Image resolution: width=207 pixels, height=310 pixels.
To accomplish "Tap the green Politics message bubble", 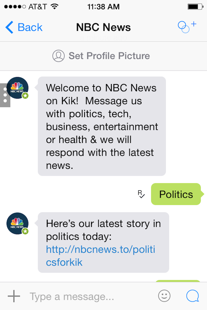I will click(176, 194).
